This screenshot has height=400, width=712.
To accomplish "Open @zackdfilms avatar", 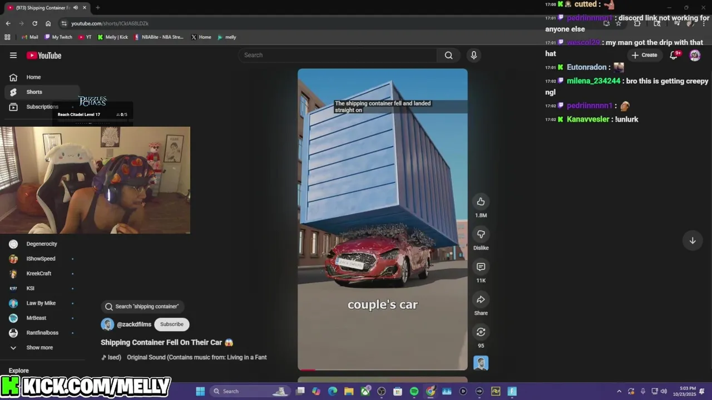I will tap(107, 324).
